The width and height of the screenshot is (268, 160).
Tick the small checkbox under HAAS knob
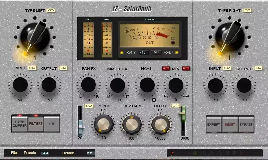coord(154,100)
